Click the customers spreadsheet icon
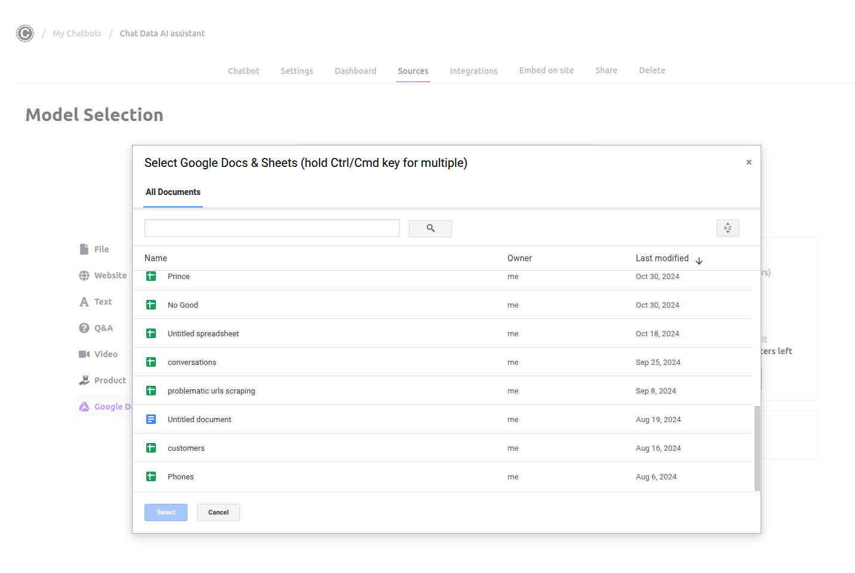Screen dimensions: 855x573 [x=151, y=448]
